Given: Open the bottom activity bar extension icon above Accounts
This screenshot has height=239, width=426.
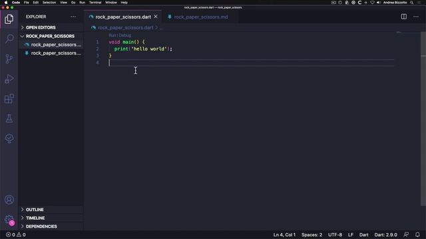Looking at the screenshot, I should 9,138.
